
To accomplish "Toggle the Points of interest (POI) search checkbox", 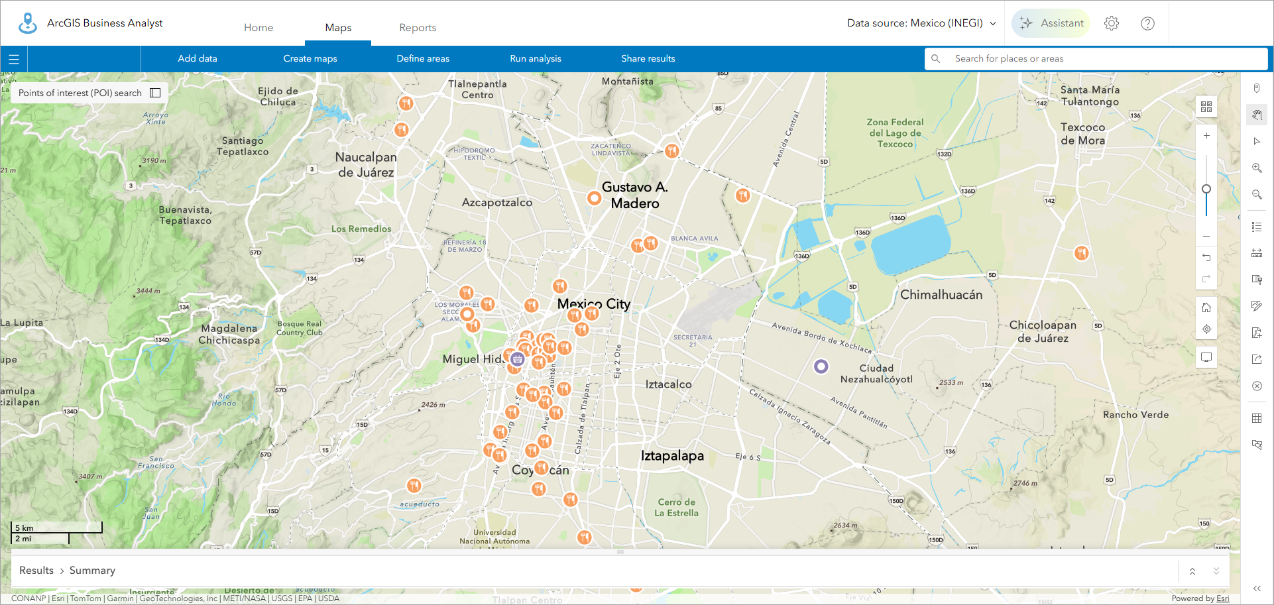I will pyautogui.click(x=155, y=93).
